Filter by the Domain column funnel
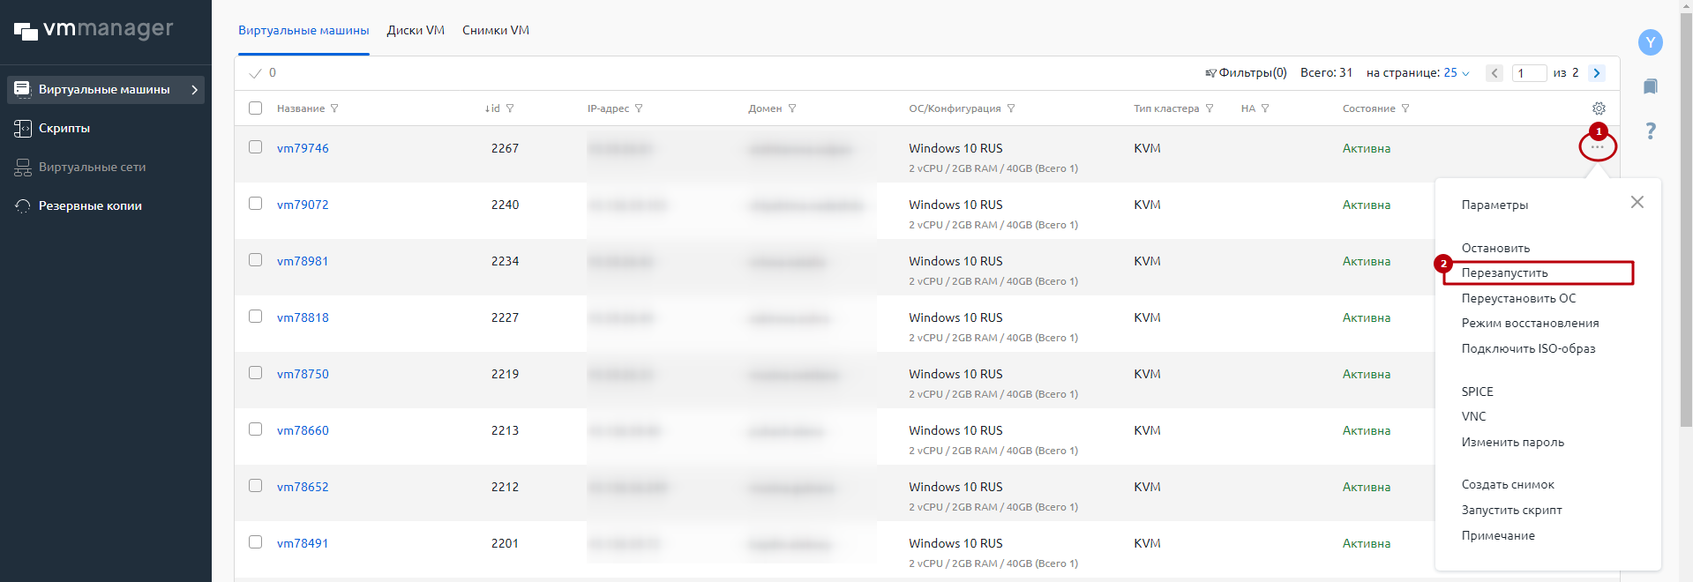This screenshot has height=582, width=1693. (792, 108)
